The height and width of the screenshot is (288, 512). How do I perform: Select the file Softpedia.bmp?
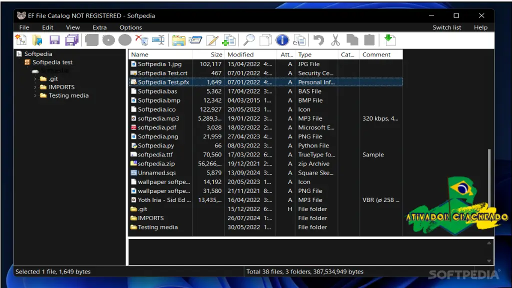tap(159, 100)
